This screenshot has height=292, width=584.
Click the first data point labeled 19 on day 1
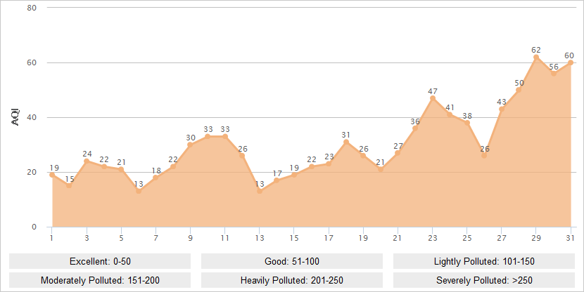[52, 175]
